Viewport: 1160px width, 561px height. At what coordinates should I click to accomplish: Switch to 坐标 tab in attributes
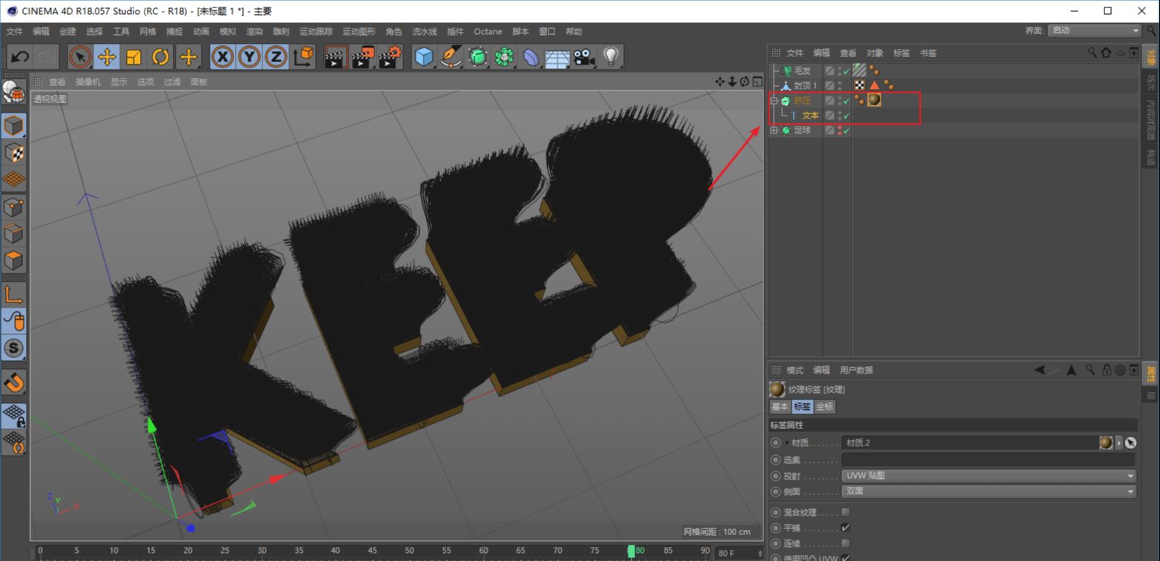825,407
